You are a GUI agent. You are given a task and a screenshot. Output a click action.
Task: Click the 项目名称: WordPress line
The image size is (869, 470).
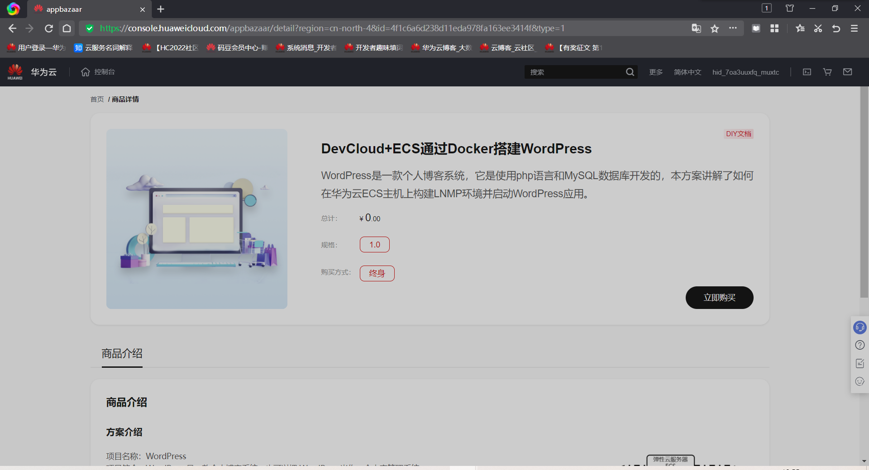(x=146, y=456)
